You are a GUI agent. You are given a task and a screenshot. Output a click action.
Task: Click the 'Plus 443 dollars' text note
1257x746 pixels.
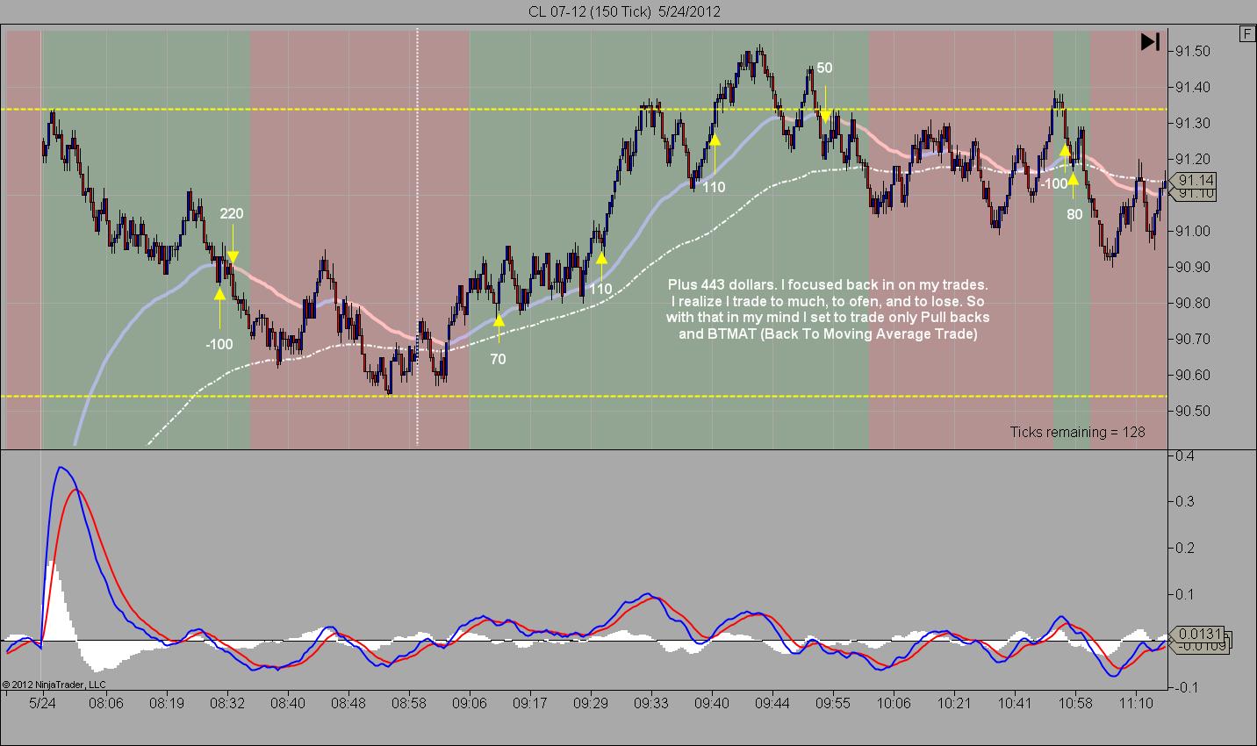(828, 310)
